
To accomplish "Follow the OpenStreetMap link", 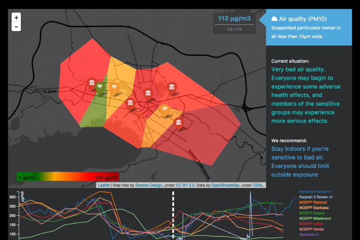I will pyautogui.click(x=226, y=184).
